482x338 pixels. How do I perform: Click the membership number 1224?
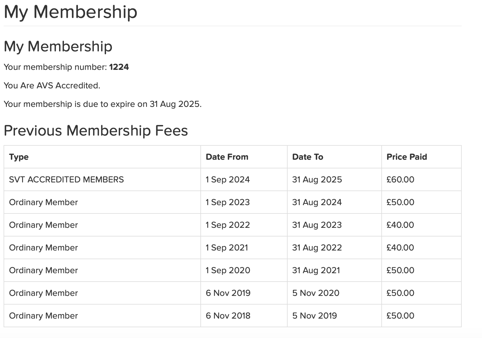(x=119, y=67)
